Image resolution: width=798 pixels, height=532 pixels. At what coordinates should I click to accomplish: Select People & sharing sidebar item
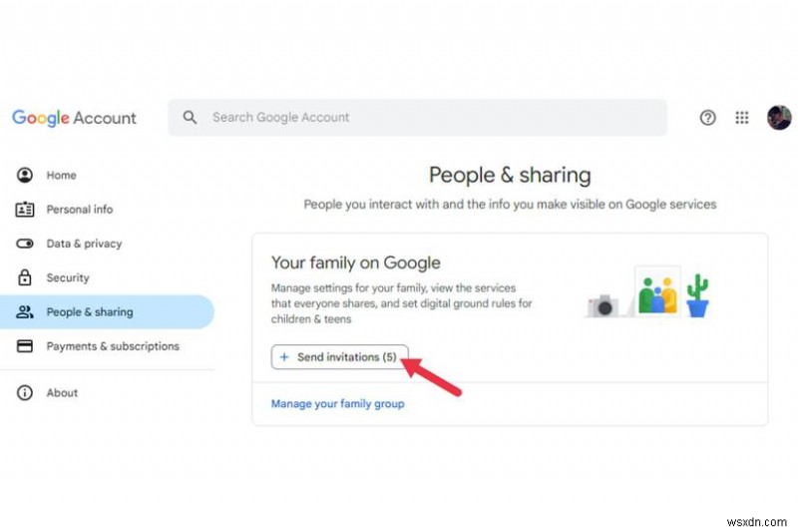107,311
